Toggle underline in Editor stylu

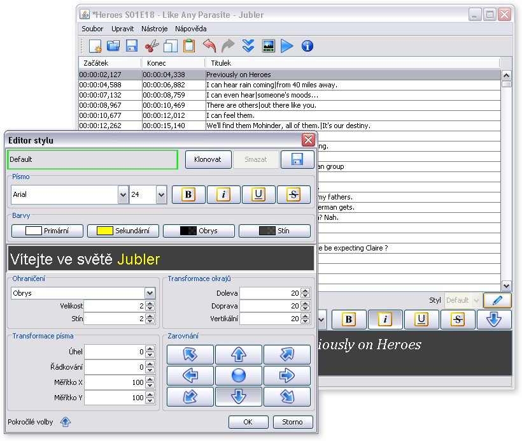tap(258, 194)
